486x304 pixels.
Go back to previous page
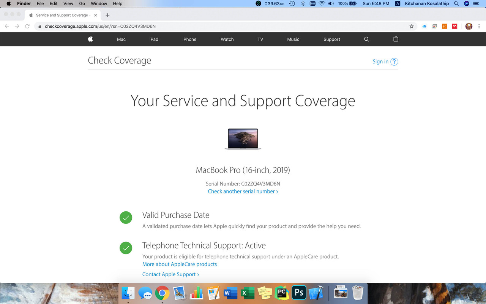7,26
